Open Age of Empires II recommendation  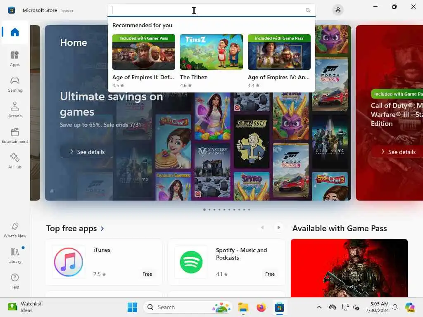tap(143, 61)
